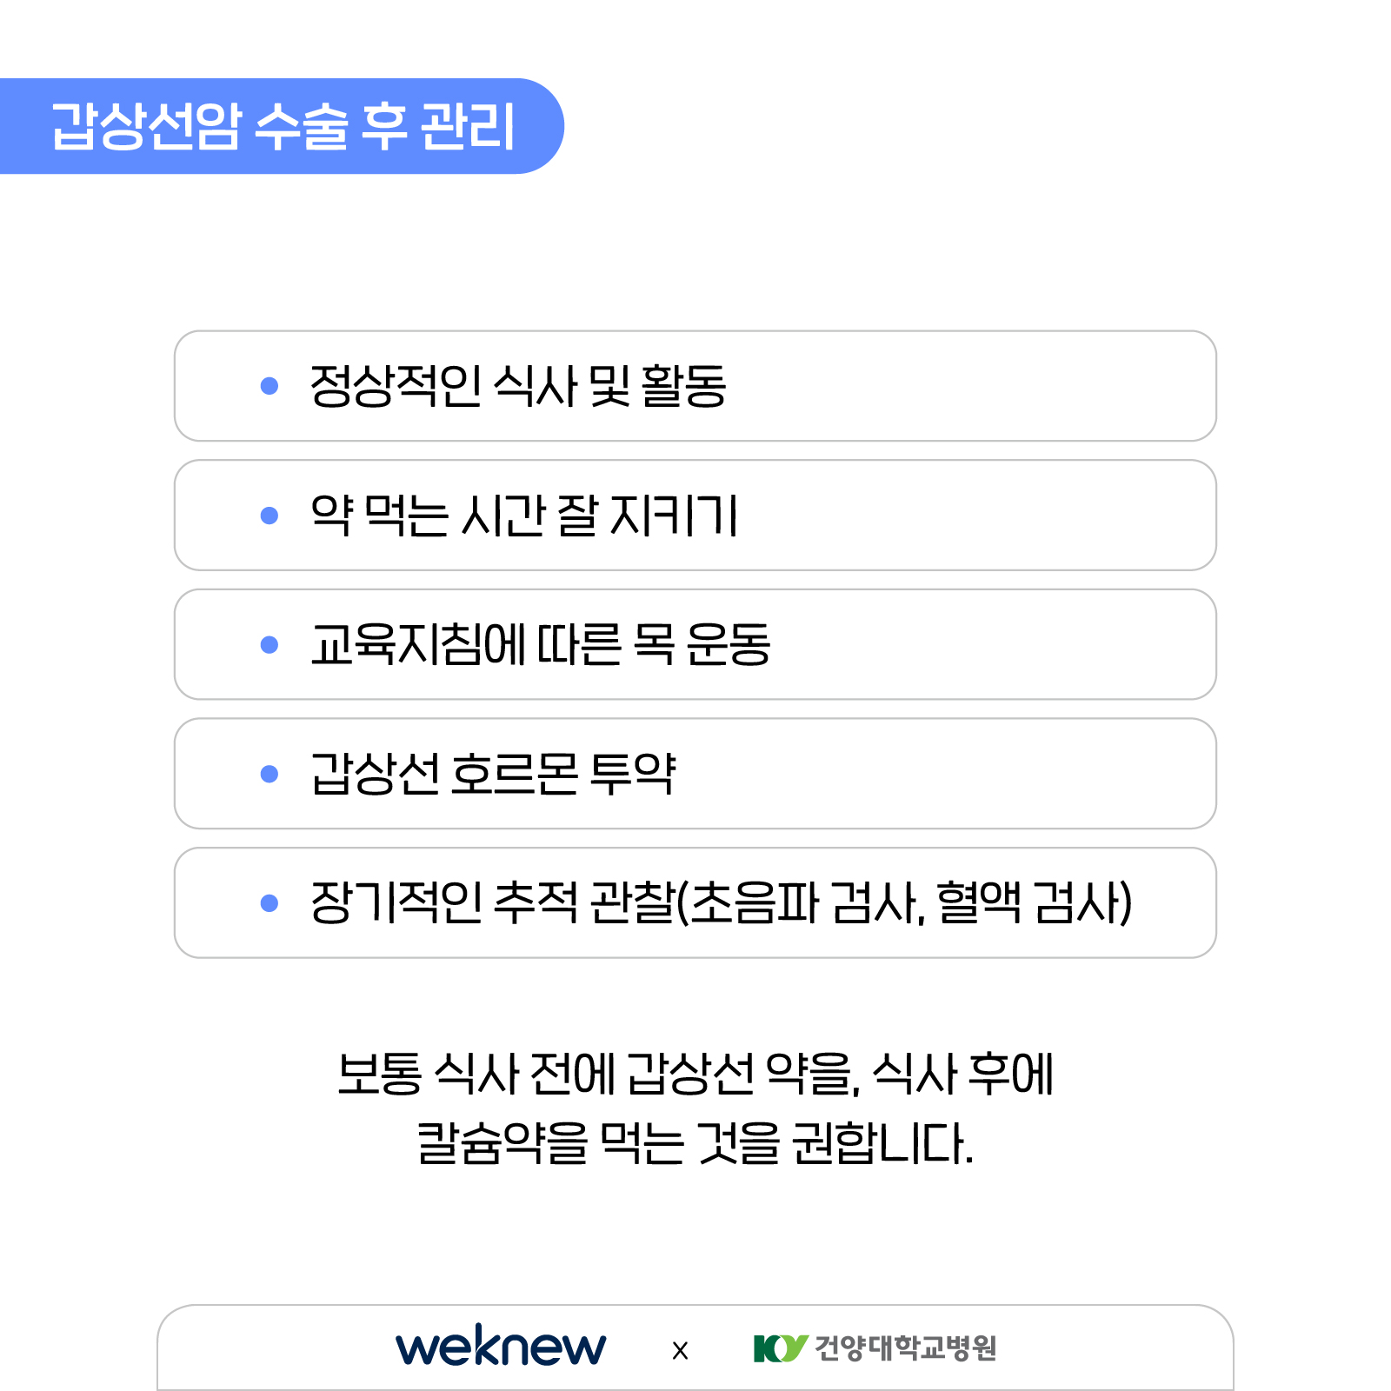Click the 갑상선암 수술 후 관리 header banner
The image size is (1391, 1391).
(282, 126)
